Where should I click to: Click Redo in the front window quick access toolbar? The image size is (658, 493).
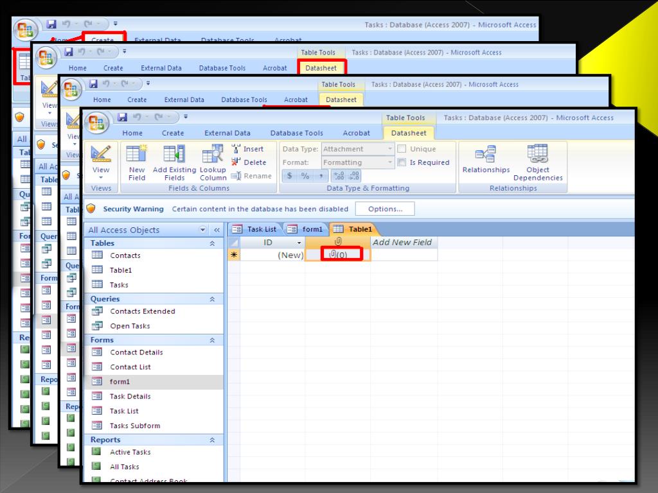(x=159, y=117)
